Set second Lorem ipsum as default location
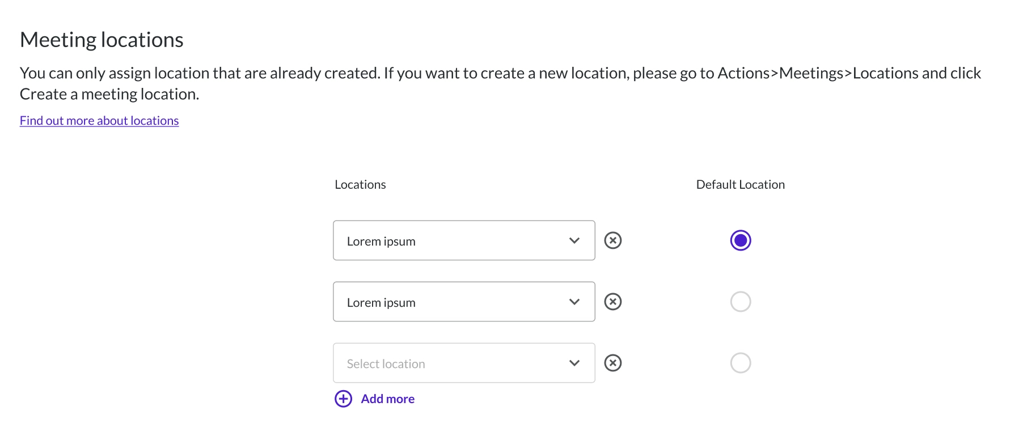Viewport: 1023px width, 423px height. [741, 302]
